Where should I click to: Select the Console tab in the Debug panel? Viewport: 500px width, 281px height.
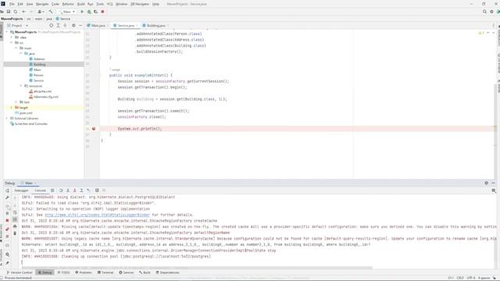(40, 190)
